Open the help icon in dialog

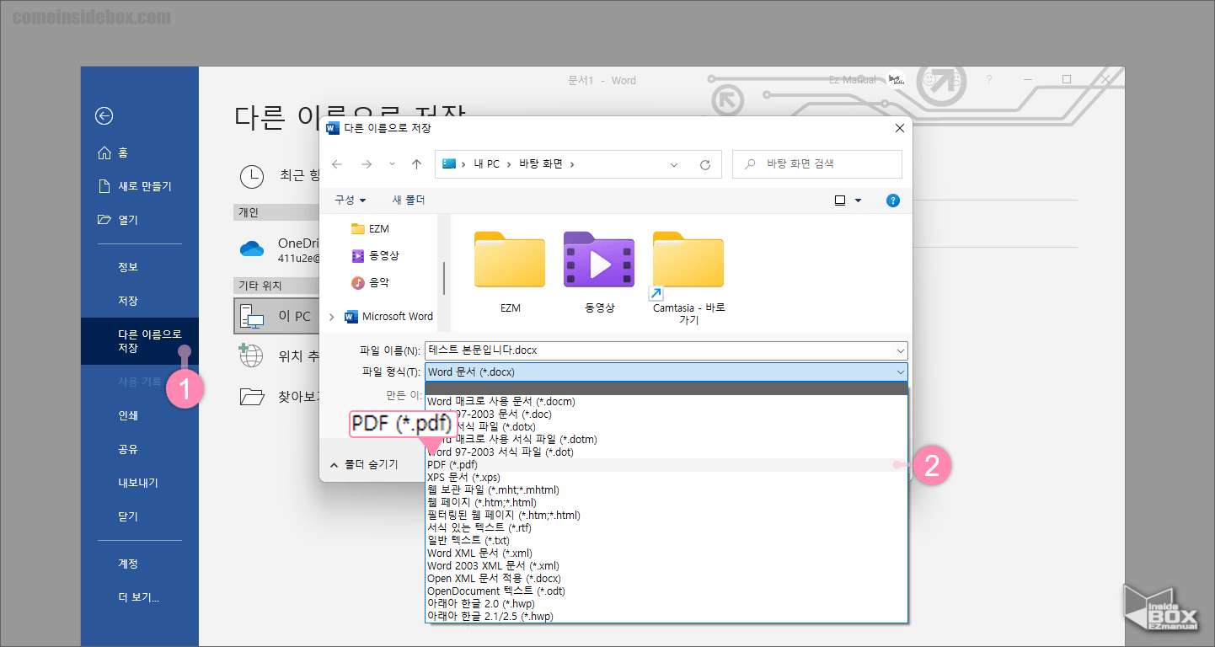click(893, 201)
